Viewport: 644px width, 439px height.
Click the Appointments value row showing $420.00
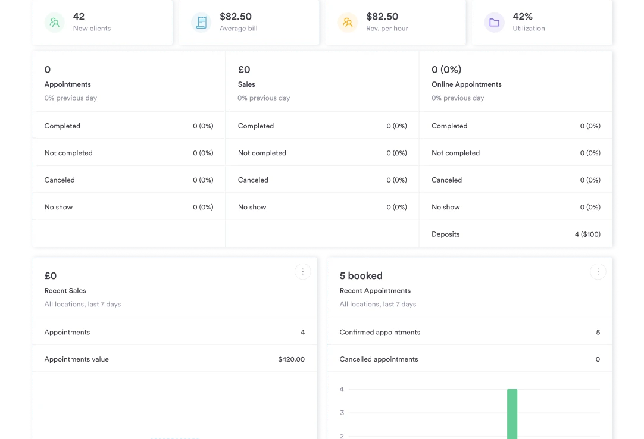point(174,359)
